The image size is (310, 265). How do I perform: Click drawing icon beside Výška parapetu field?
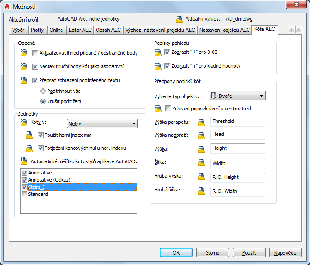click(201, 122)
